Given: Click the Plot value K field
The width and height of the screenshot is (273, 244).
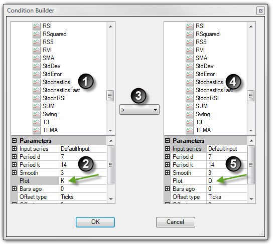Looking at the screenshot, I should [82, 181].
